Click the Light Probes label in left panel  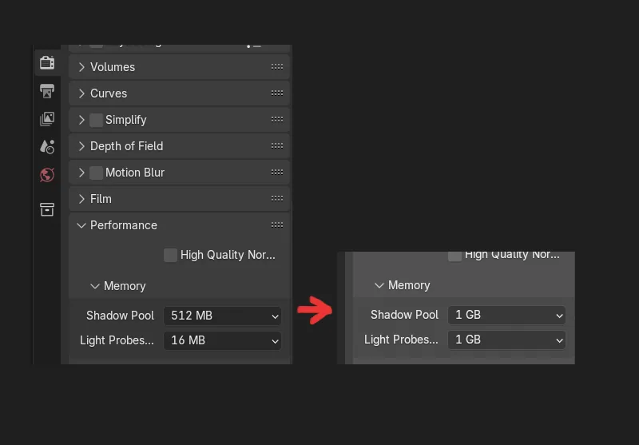tap(117, 340)
